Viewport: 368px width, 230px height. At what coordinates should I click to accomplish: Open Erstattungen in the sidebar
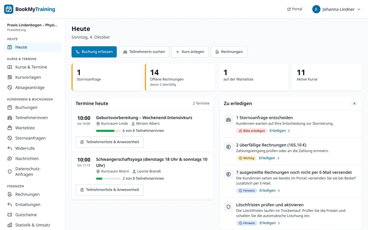[x=33, y=205]
